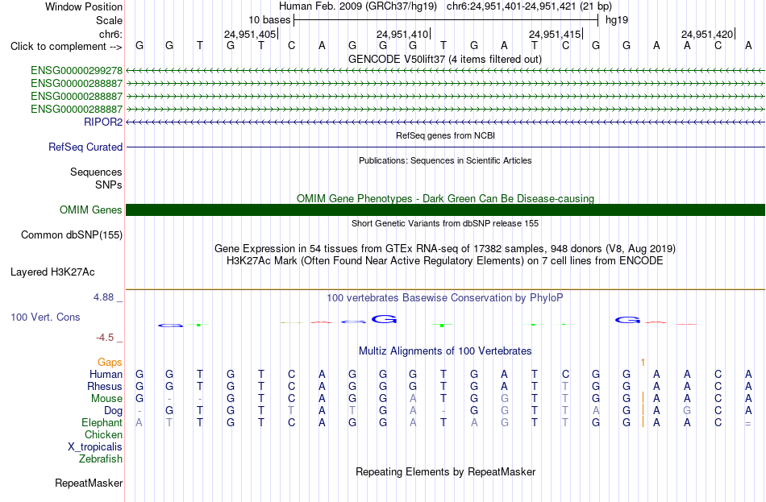Open the RIPOR2 gene label

tap(103, 122)
